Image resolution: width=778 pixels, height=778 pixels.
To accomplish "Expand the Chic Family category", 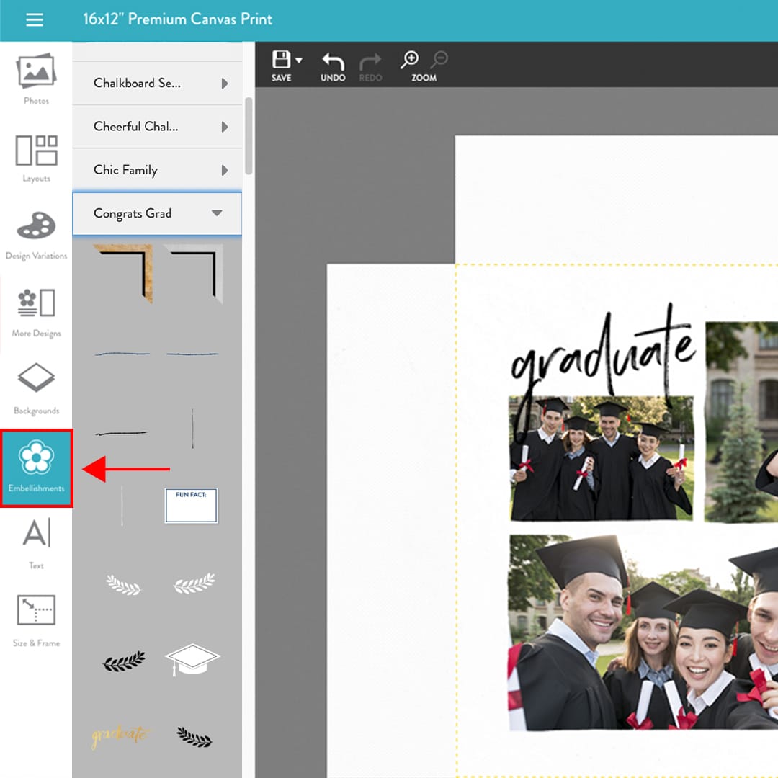I will 157,170.
